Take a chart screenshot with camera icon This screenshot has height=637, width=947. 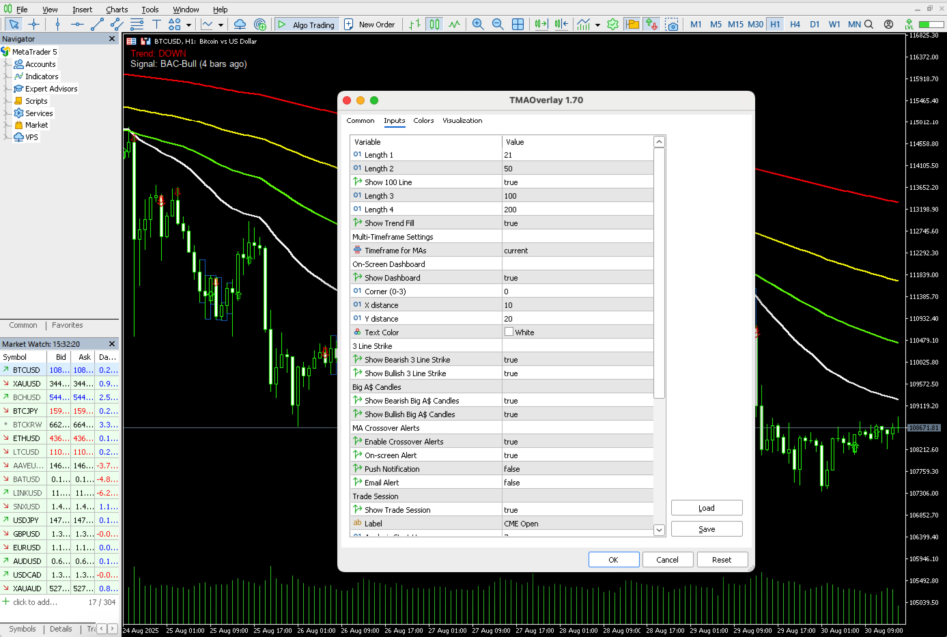[x=673, y=25]
